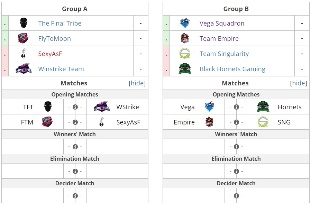311x205 pixels.
Task: Open the Team Empire link
Action: tap(219, 38)
